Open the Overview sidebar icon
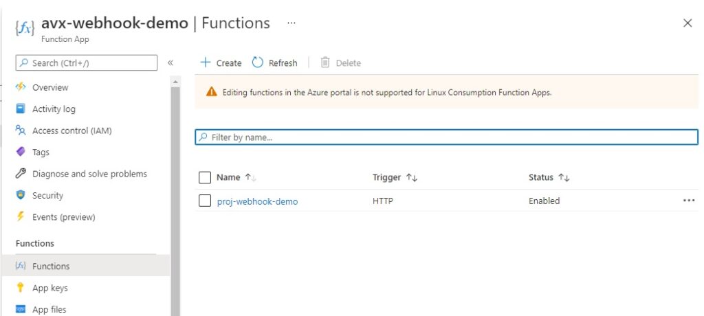The height and width of the screenshot is (316, 704). 21,87
